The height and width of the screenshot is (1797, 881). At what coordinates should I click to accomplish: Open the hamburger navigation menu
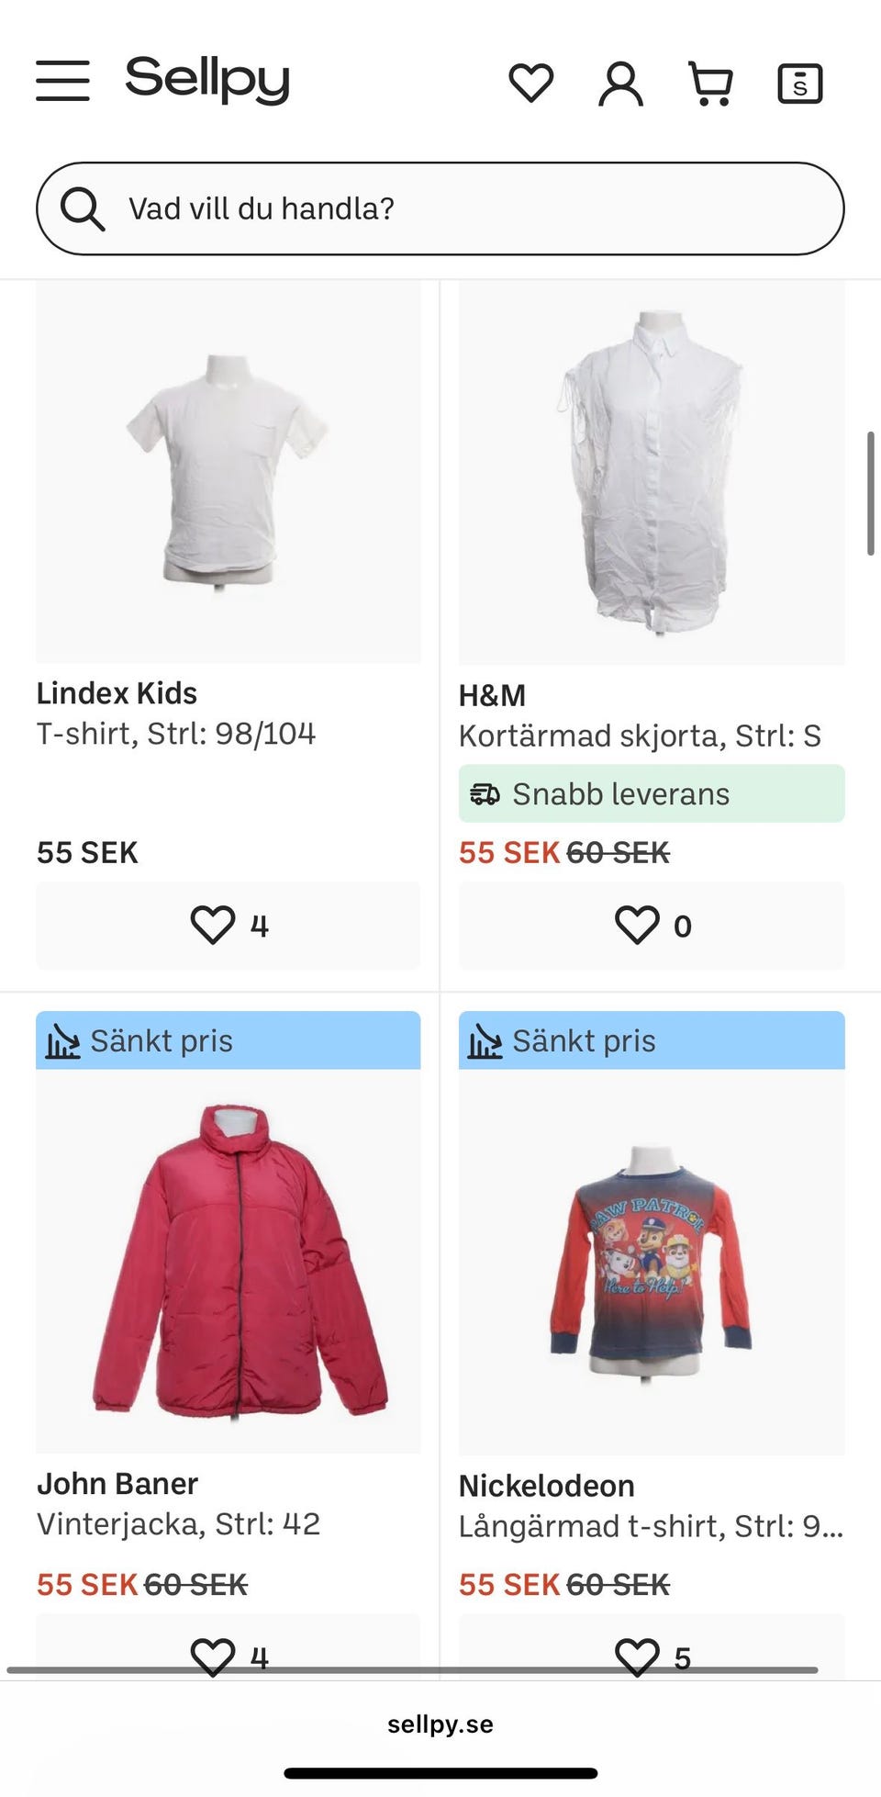pos(62,81)
